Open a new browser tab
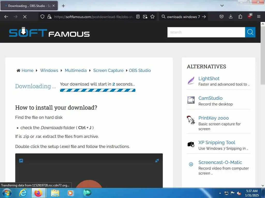Screen dimensions: 265x198 63,6
